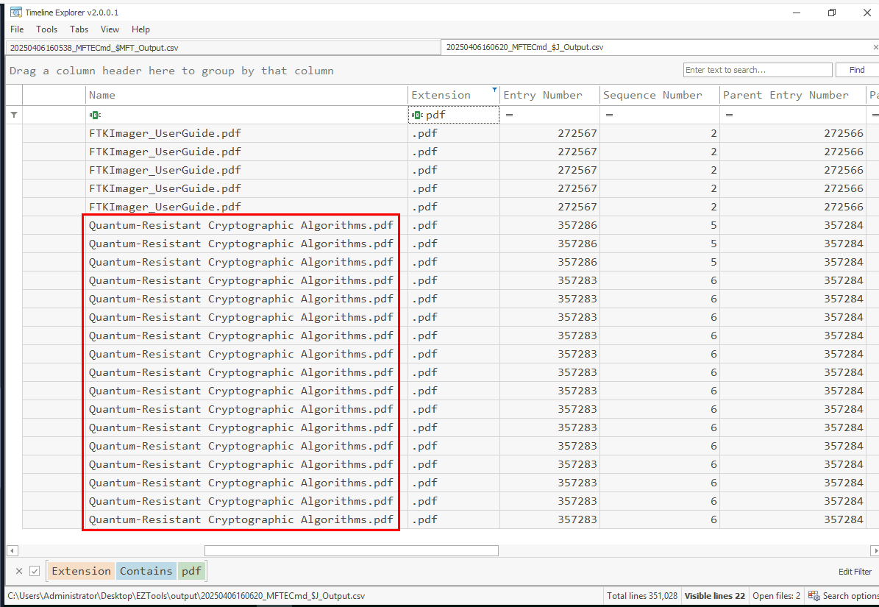The width and height of the screenshot is (879, 607).
Task: Click Edit Filter link
Action: (855, 572)
